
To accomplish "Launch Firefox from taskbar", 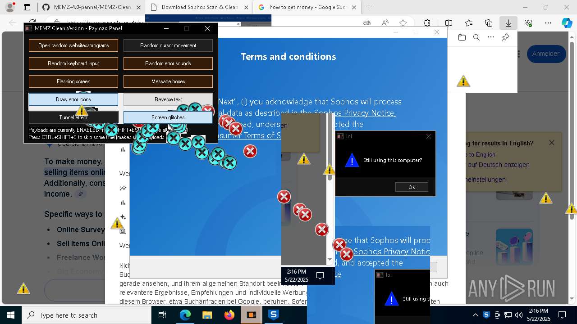I will point(229,315).
